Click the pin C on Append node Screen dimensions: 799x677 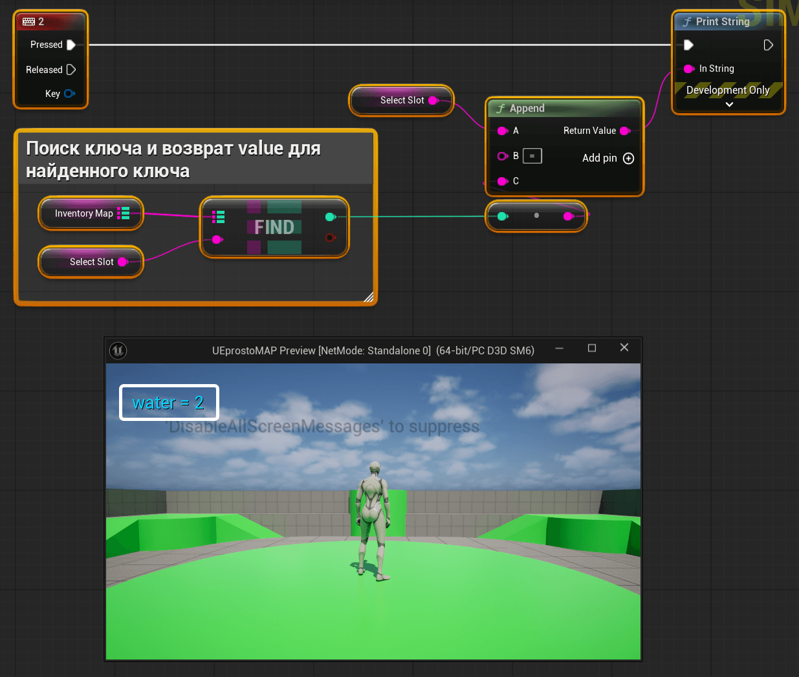tap(502, 181)
